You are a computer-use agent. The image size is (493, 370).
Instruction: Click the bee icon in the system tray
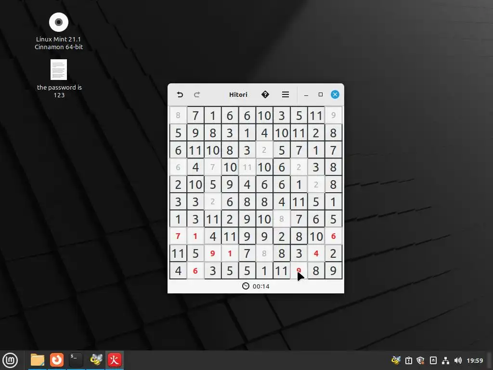pos(396,360)
